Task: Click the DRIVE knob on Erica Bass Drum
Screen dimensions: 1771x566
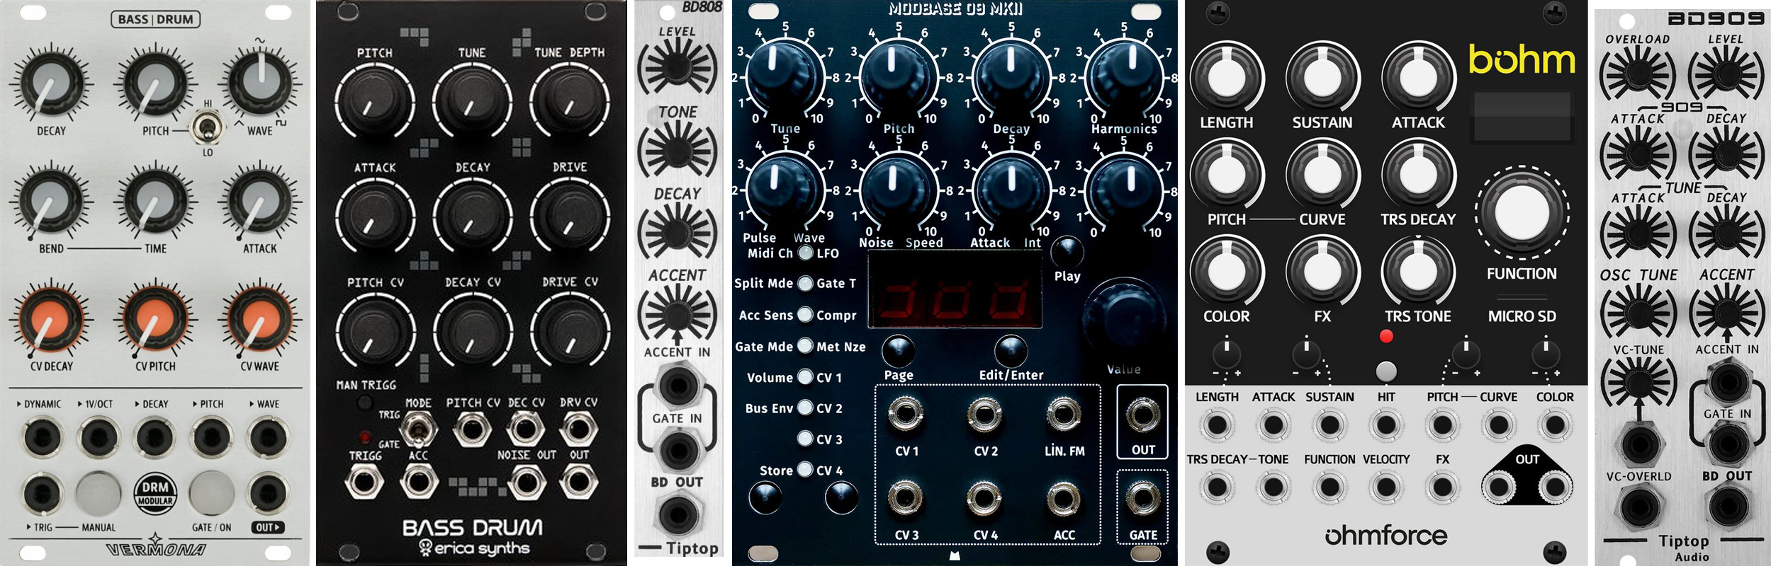Action: pos(569,218)
